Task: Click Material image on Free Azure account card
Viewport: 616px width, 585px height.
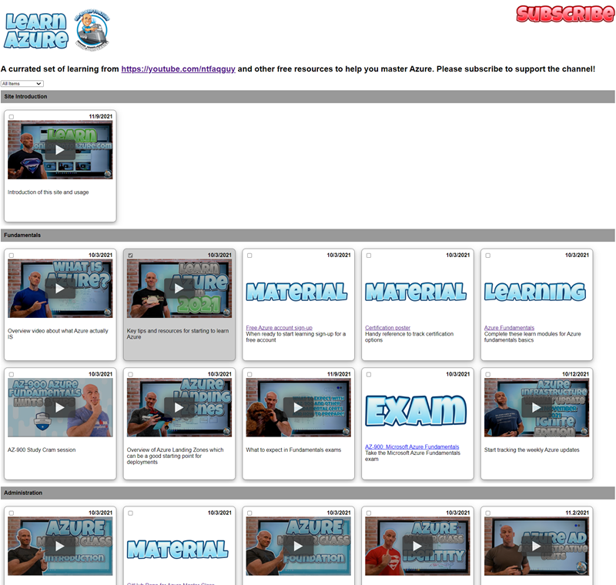Action: [x=297, y=292]
